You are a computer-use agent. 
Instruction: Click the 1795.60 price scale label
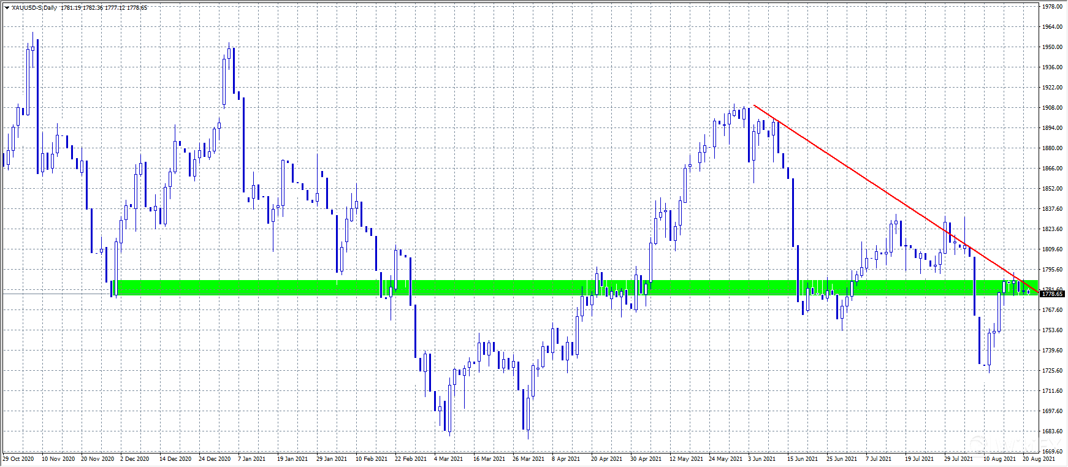tap(1052, 270)
